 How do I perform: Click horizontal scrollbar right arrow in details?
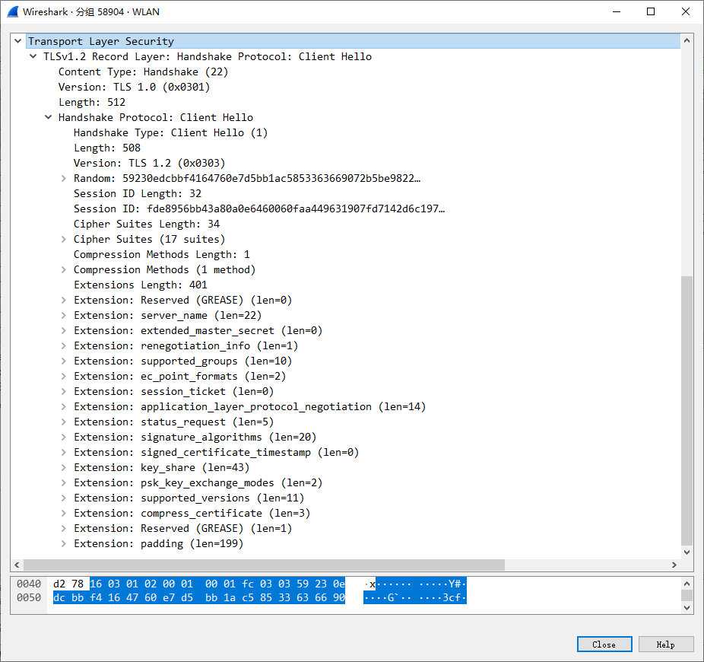point(674,565)
